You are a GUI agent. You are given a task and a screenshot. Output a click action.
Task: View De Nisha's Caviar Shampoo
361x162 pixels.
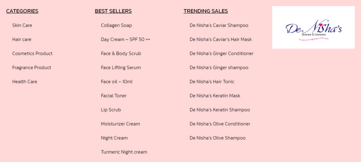point(219,25)
